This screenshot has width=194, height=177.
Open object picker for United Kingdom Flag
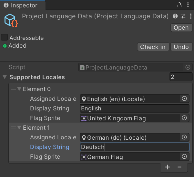[x=184, y=118]
